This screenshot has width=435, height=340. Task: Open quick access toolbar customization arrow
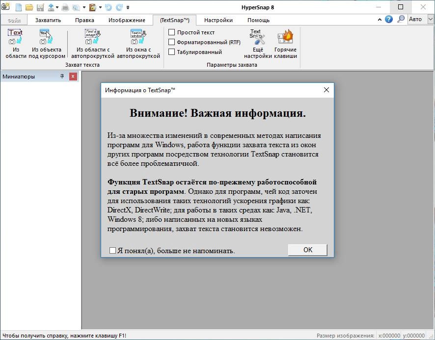point(128,7)
